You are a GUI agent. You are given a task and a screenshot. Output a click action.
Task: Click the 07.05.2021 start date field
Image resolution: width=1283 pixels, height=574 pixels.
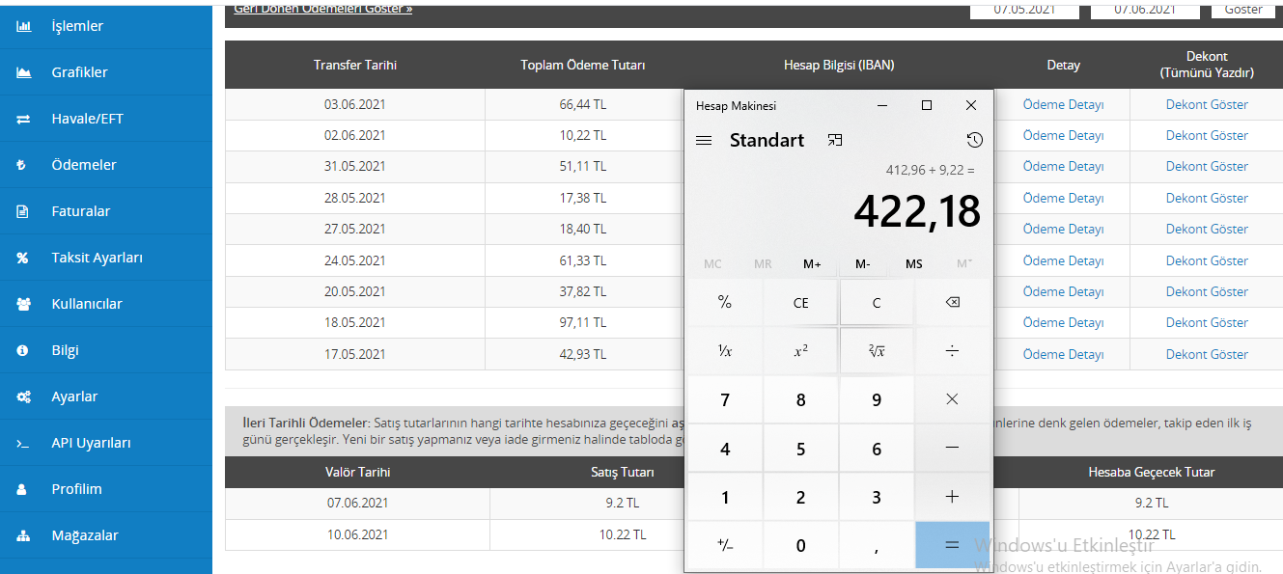coord(1024,9)
